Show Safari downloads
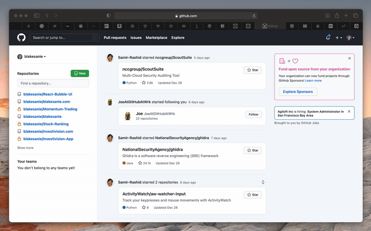The height and width of the screenshot is (231, 371). pos(327,16)
